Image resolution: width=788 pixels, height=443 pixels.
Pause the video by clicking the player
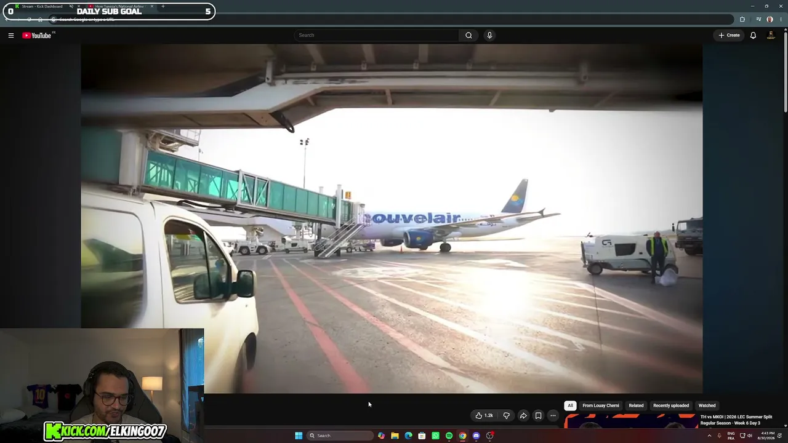pyautogui.click(x=392, y=218)
